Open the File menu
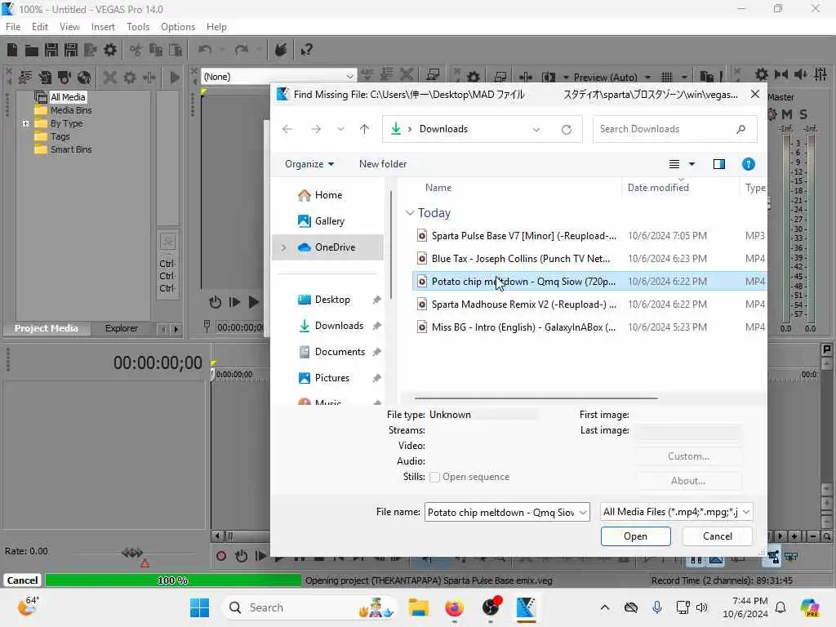 pyautogui.click(x=13, y=27)
